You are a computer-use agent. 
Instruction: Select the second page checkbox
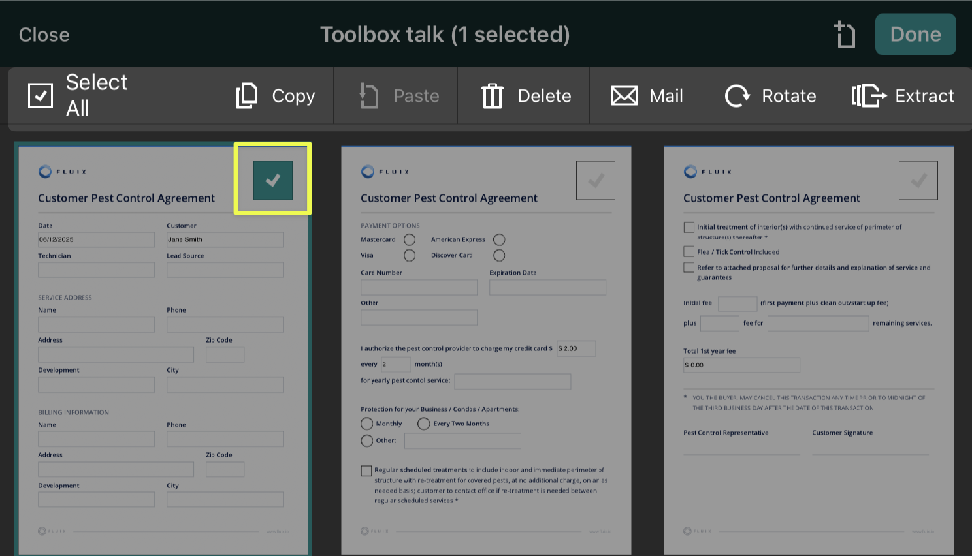point(595,180)
